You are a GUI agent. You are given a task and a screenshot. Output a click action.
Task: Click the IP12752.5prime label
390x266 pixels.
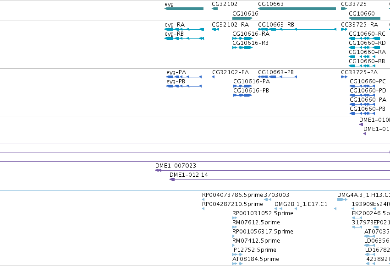pyautogui.click(x=254, y=250)
